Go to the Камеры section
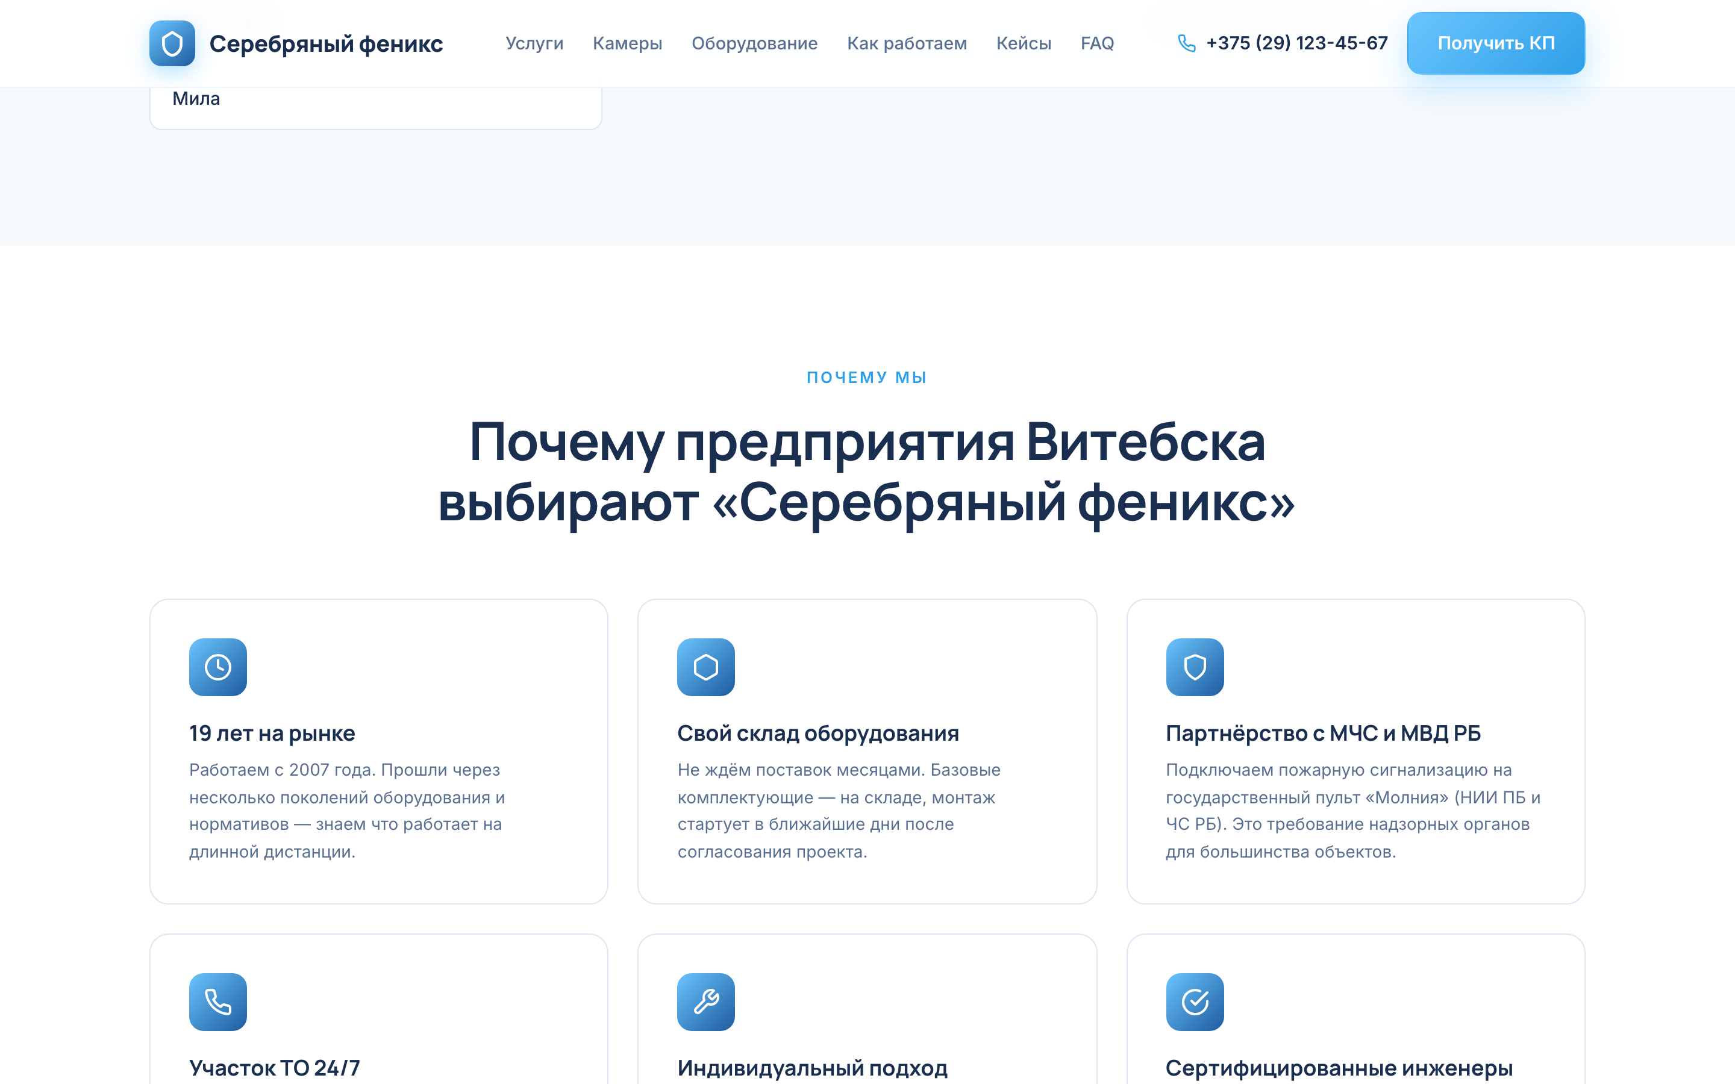Viewport: 1735px width, 1084px height. tap(627, 43)
